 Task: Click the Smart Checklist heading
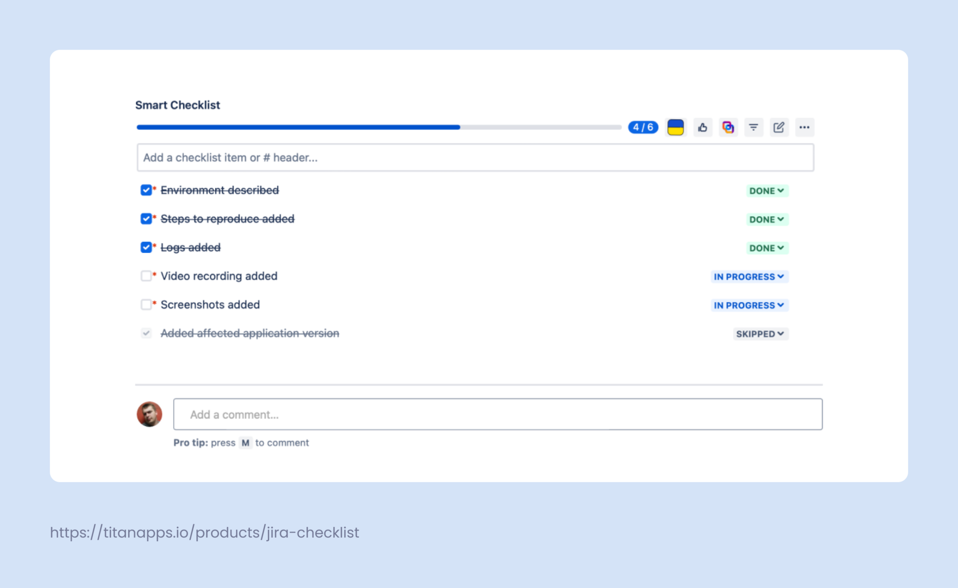click(177, 105)
